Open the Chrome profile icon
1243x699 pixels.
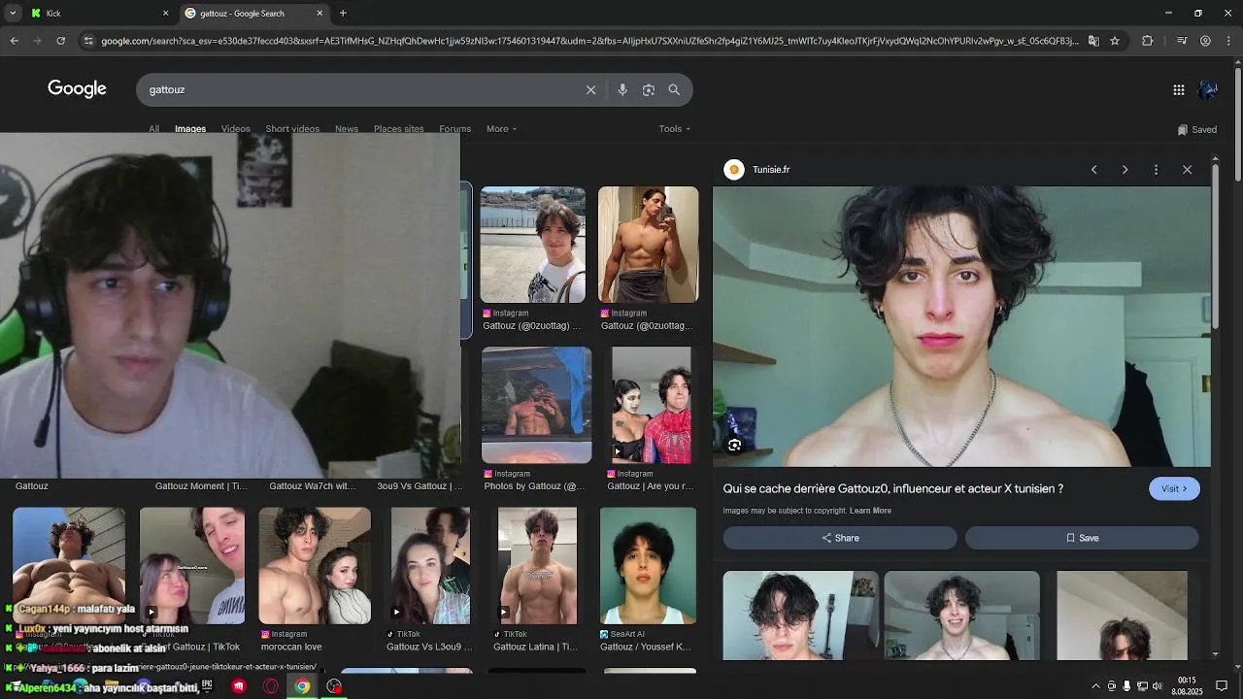pyautogui.click(x=1205, y=41)
